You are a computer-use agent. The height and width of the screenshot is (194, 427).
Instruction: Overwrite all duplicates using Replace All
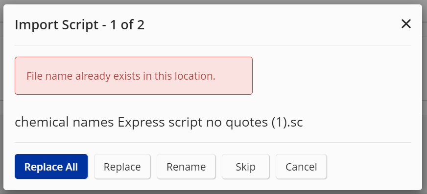tap(51, 167)
